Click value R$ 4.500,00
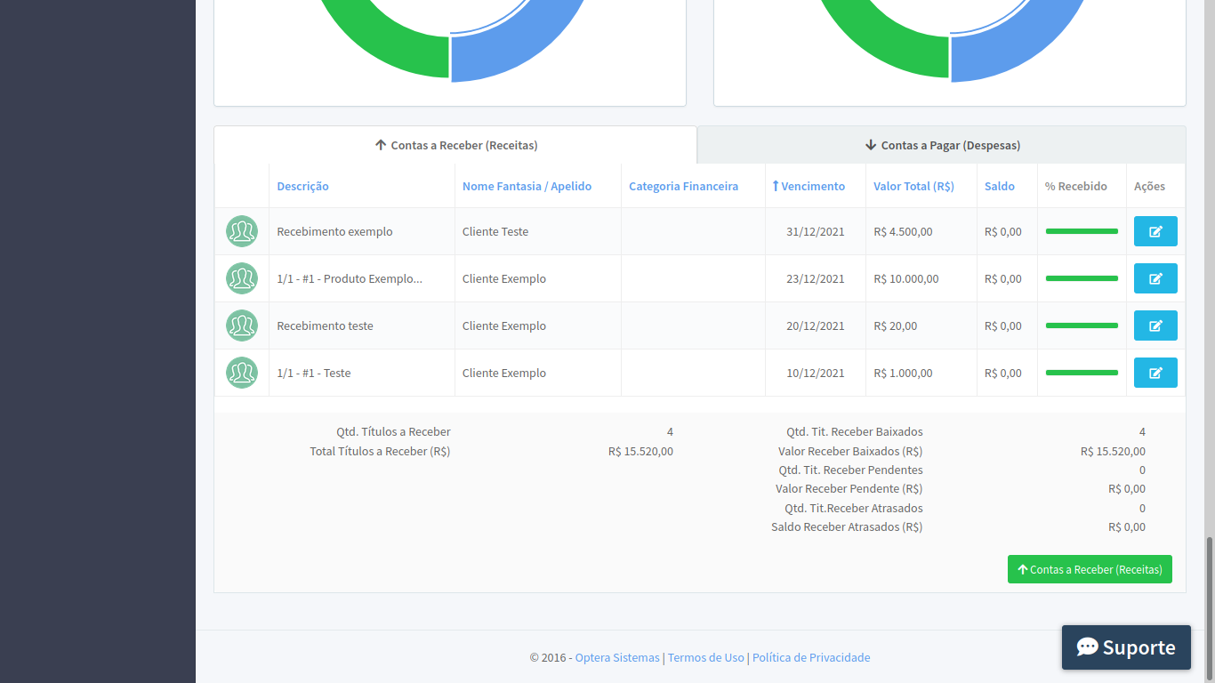Image resolution: width=1215 pixels, height=683 pixels. click(x=903, y=231)
